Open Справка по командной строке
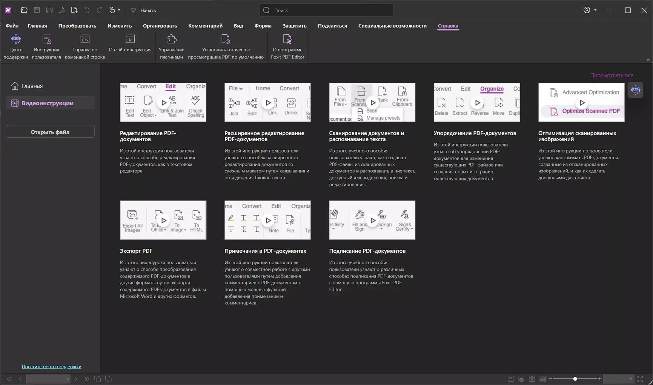The image size is (653, 385). click(x=85, y=39)
